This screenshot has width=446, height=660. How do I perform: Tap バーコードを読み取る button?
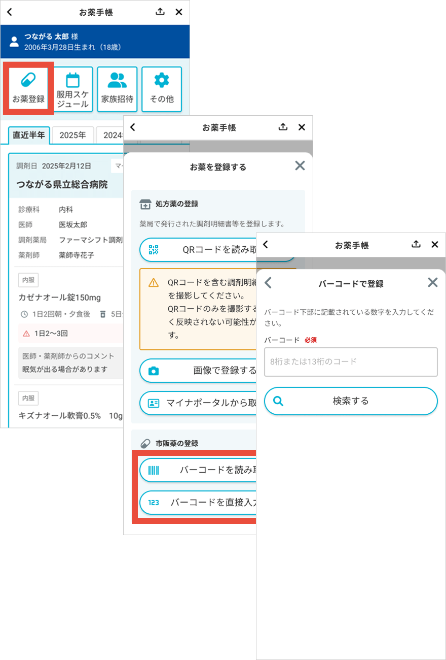pyautogui.click(x=198, y=470)
